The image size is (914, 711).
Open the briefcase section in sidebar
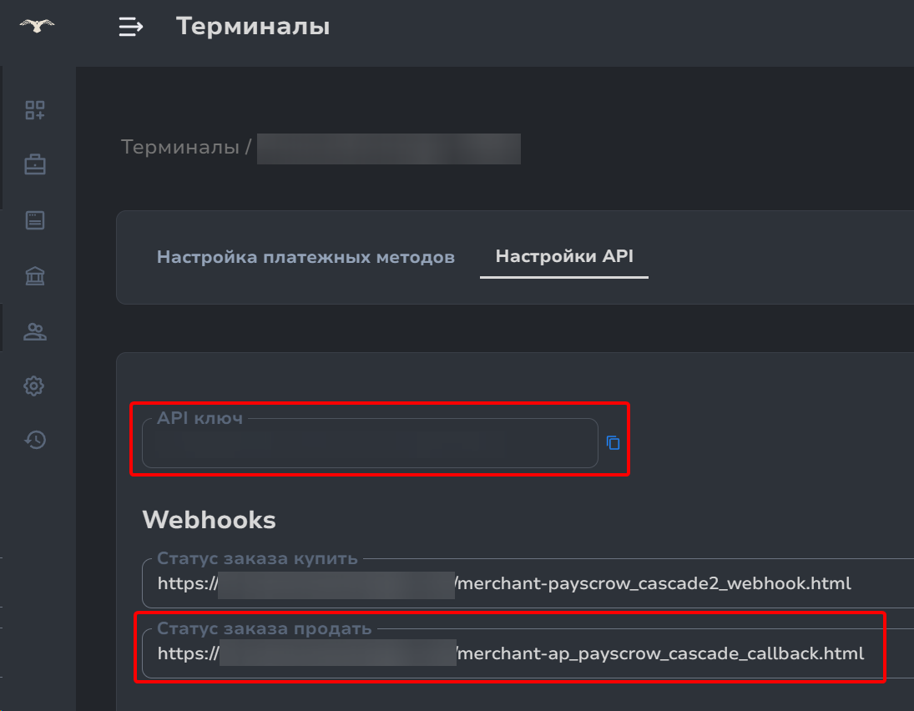(35, 165)
